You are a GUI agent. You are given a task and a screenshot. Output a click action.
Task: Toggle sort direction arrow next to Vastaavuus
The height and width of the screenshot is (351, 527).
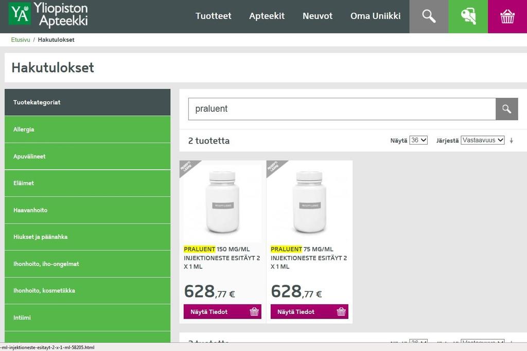pyautogui.click(x=511, y=141)
